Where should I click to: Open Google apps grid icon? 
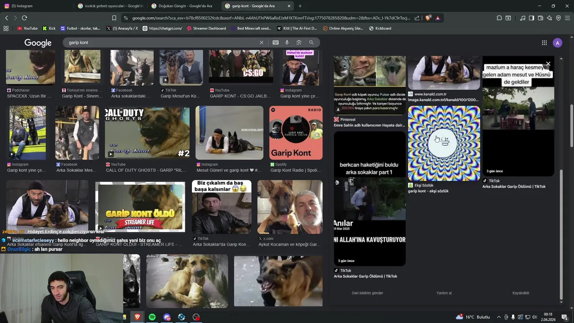[544, 43]
